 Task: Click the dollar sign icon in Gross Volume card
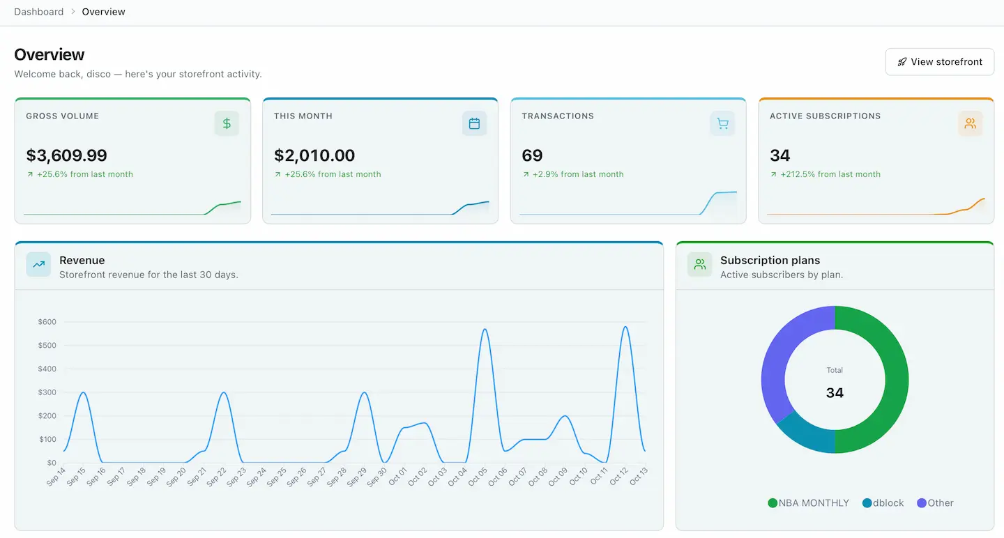(227, 123)
